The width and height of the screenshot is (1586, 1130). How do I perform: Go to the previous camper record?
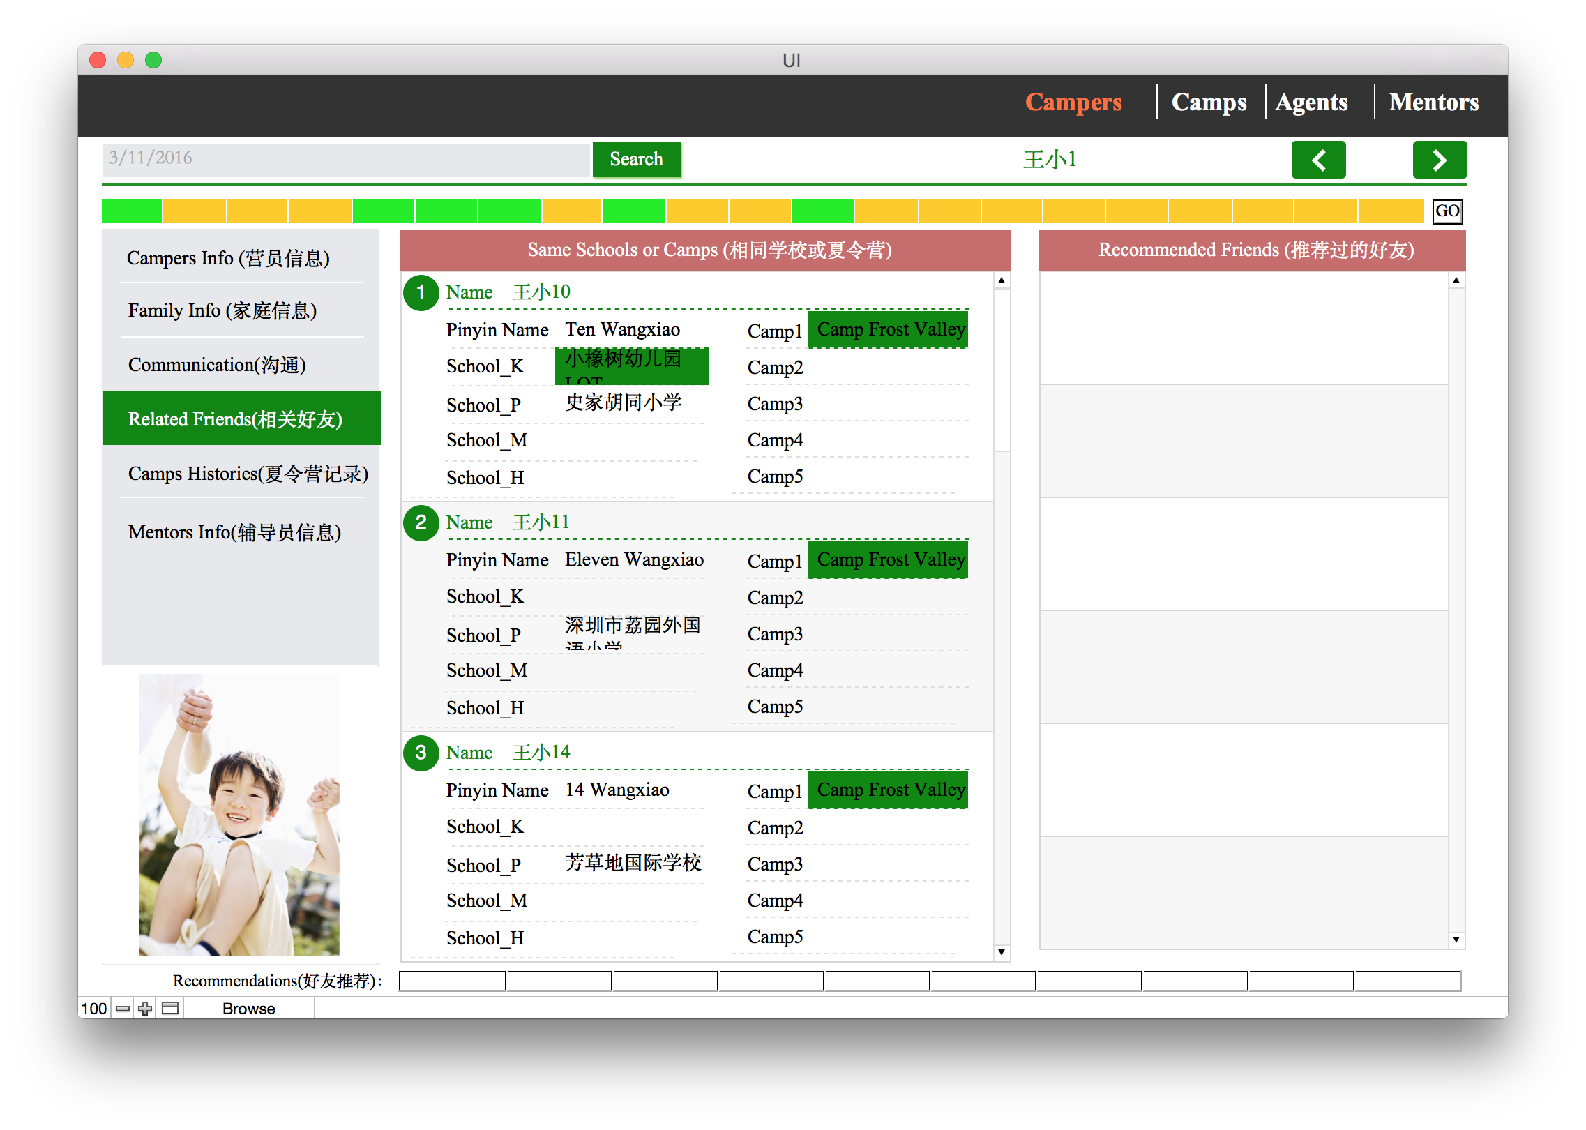(x=1317, y=160)
